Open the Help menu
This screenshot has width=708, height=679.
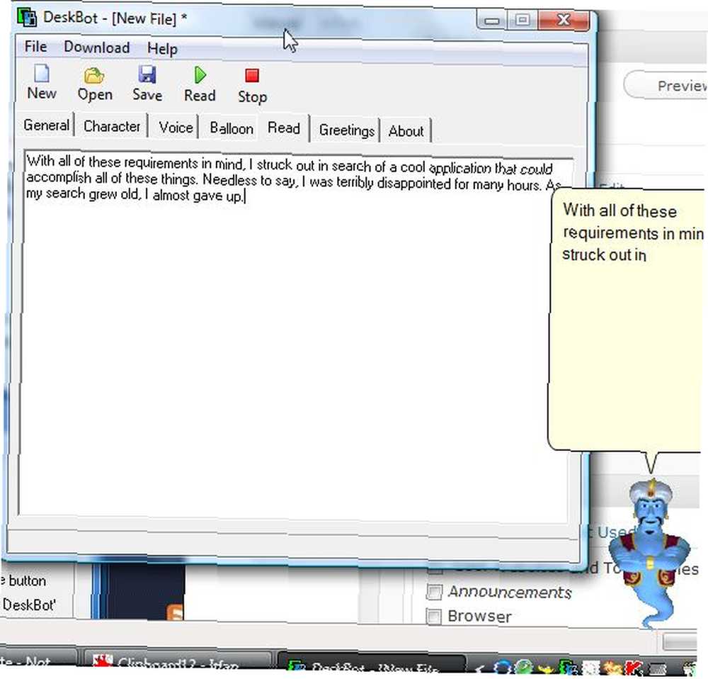click(162, 49)
